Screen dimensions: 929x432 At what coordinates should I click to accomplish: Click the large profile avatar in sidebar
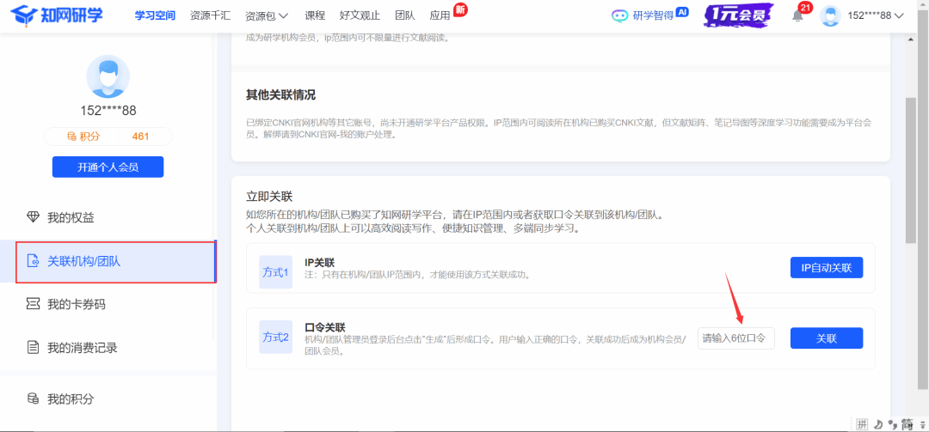coord(108,76)
